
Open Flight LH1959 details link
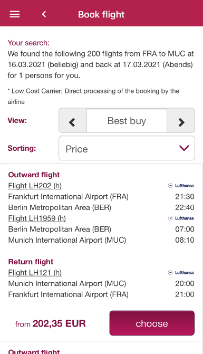(37, 218)
